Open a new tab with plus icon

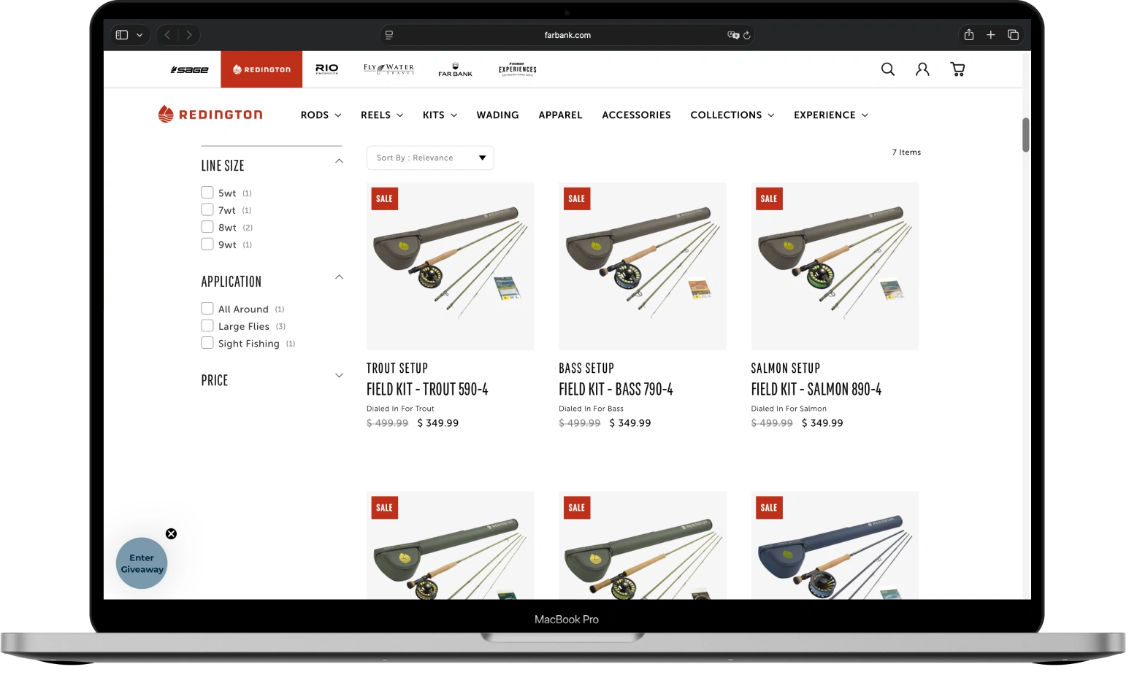click(991, 35)
